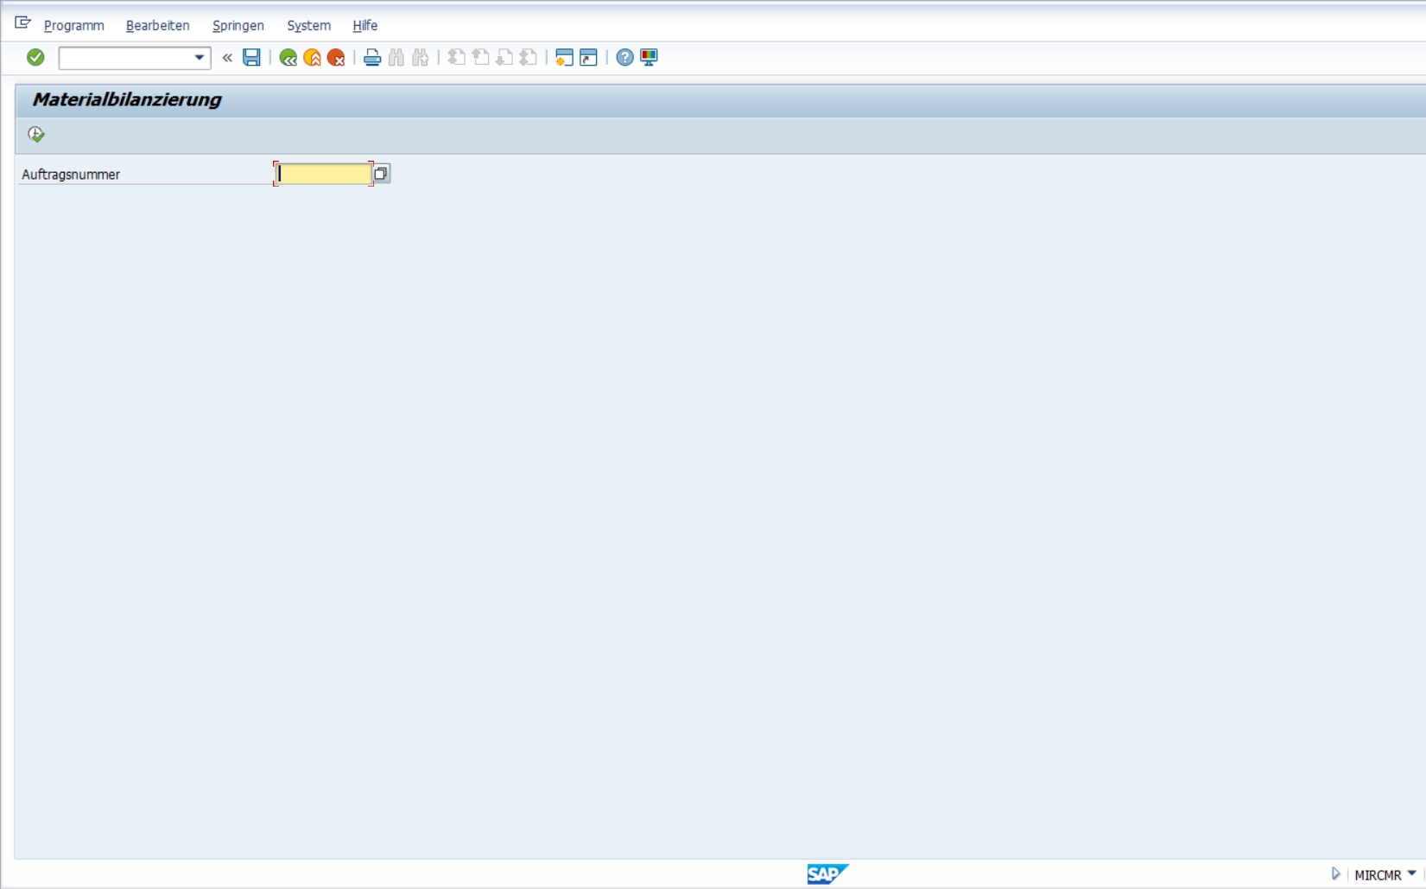Open the MIRCMR status bar dropdown
1426x889 pixels.
[x=1412, y=873]
